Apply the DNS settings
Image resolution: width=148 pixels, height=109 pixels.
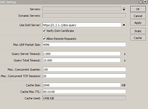tap(138, 23)
